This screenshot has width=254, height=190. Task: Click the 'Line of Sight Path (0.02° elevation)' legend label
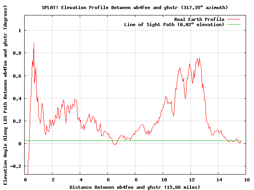pyautogui.click(x=174, y=25)
